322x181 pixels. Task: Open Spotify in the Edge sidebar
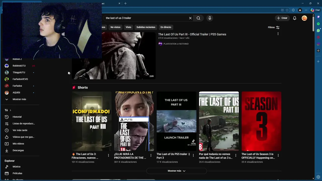click(x=318, y=24)
